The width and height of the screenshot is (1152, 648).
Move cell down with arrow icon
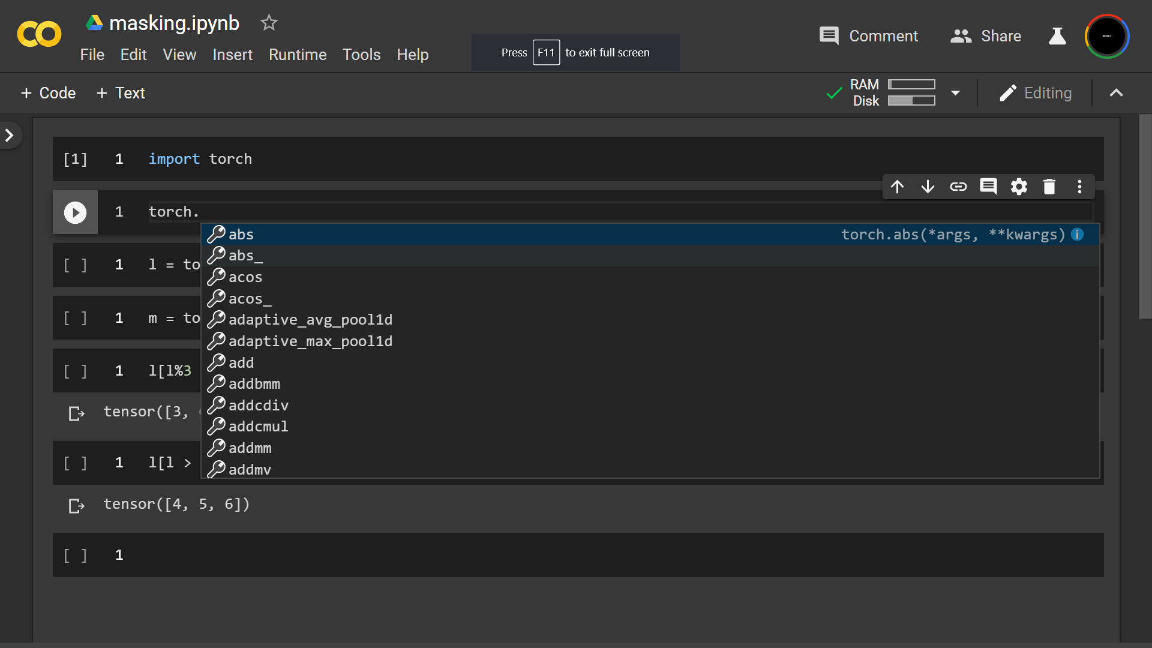click(x=928, y=187)
